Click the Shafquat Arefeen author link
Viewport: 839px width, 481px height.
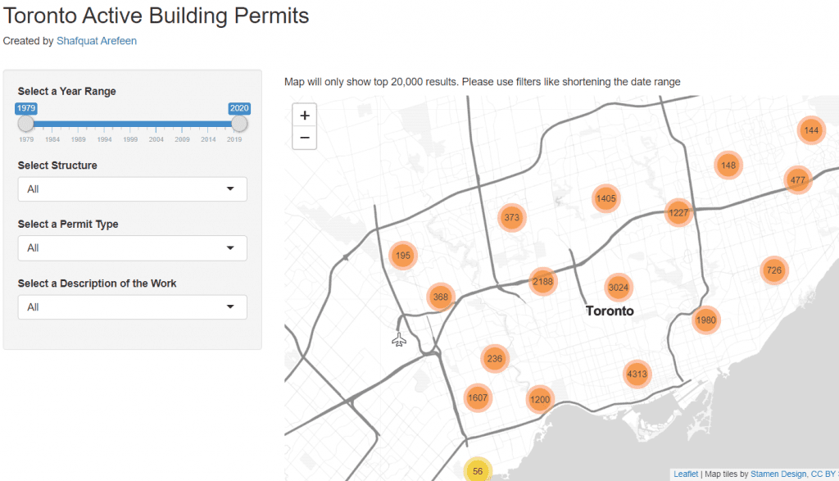97,41
